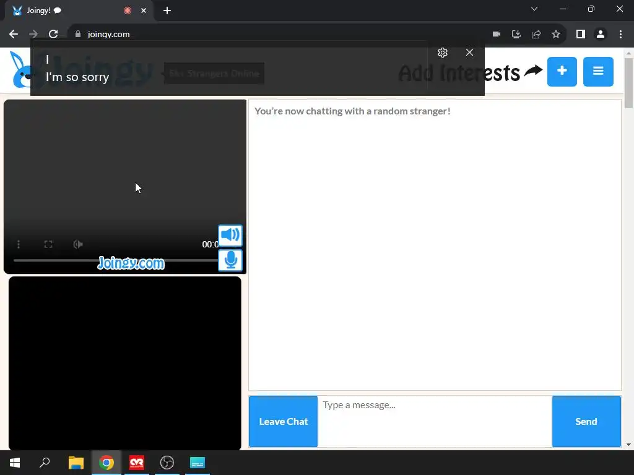Open live caption settings gear

coord(442,53)
